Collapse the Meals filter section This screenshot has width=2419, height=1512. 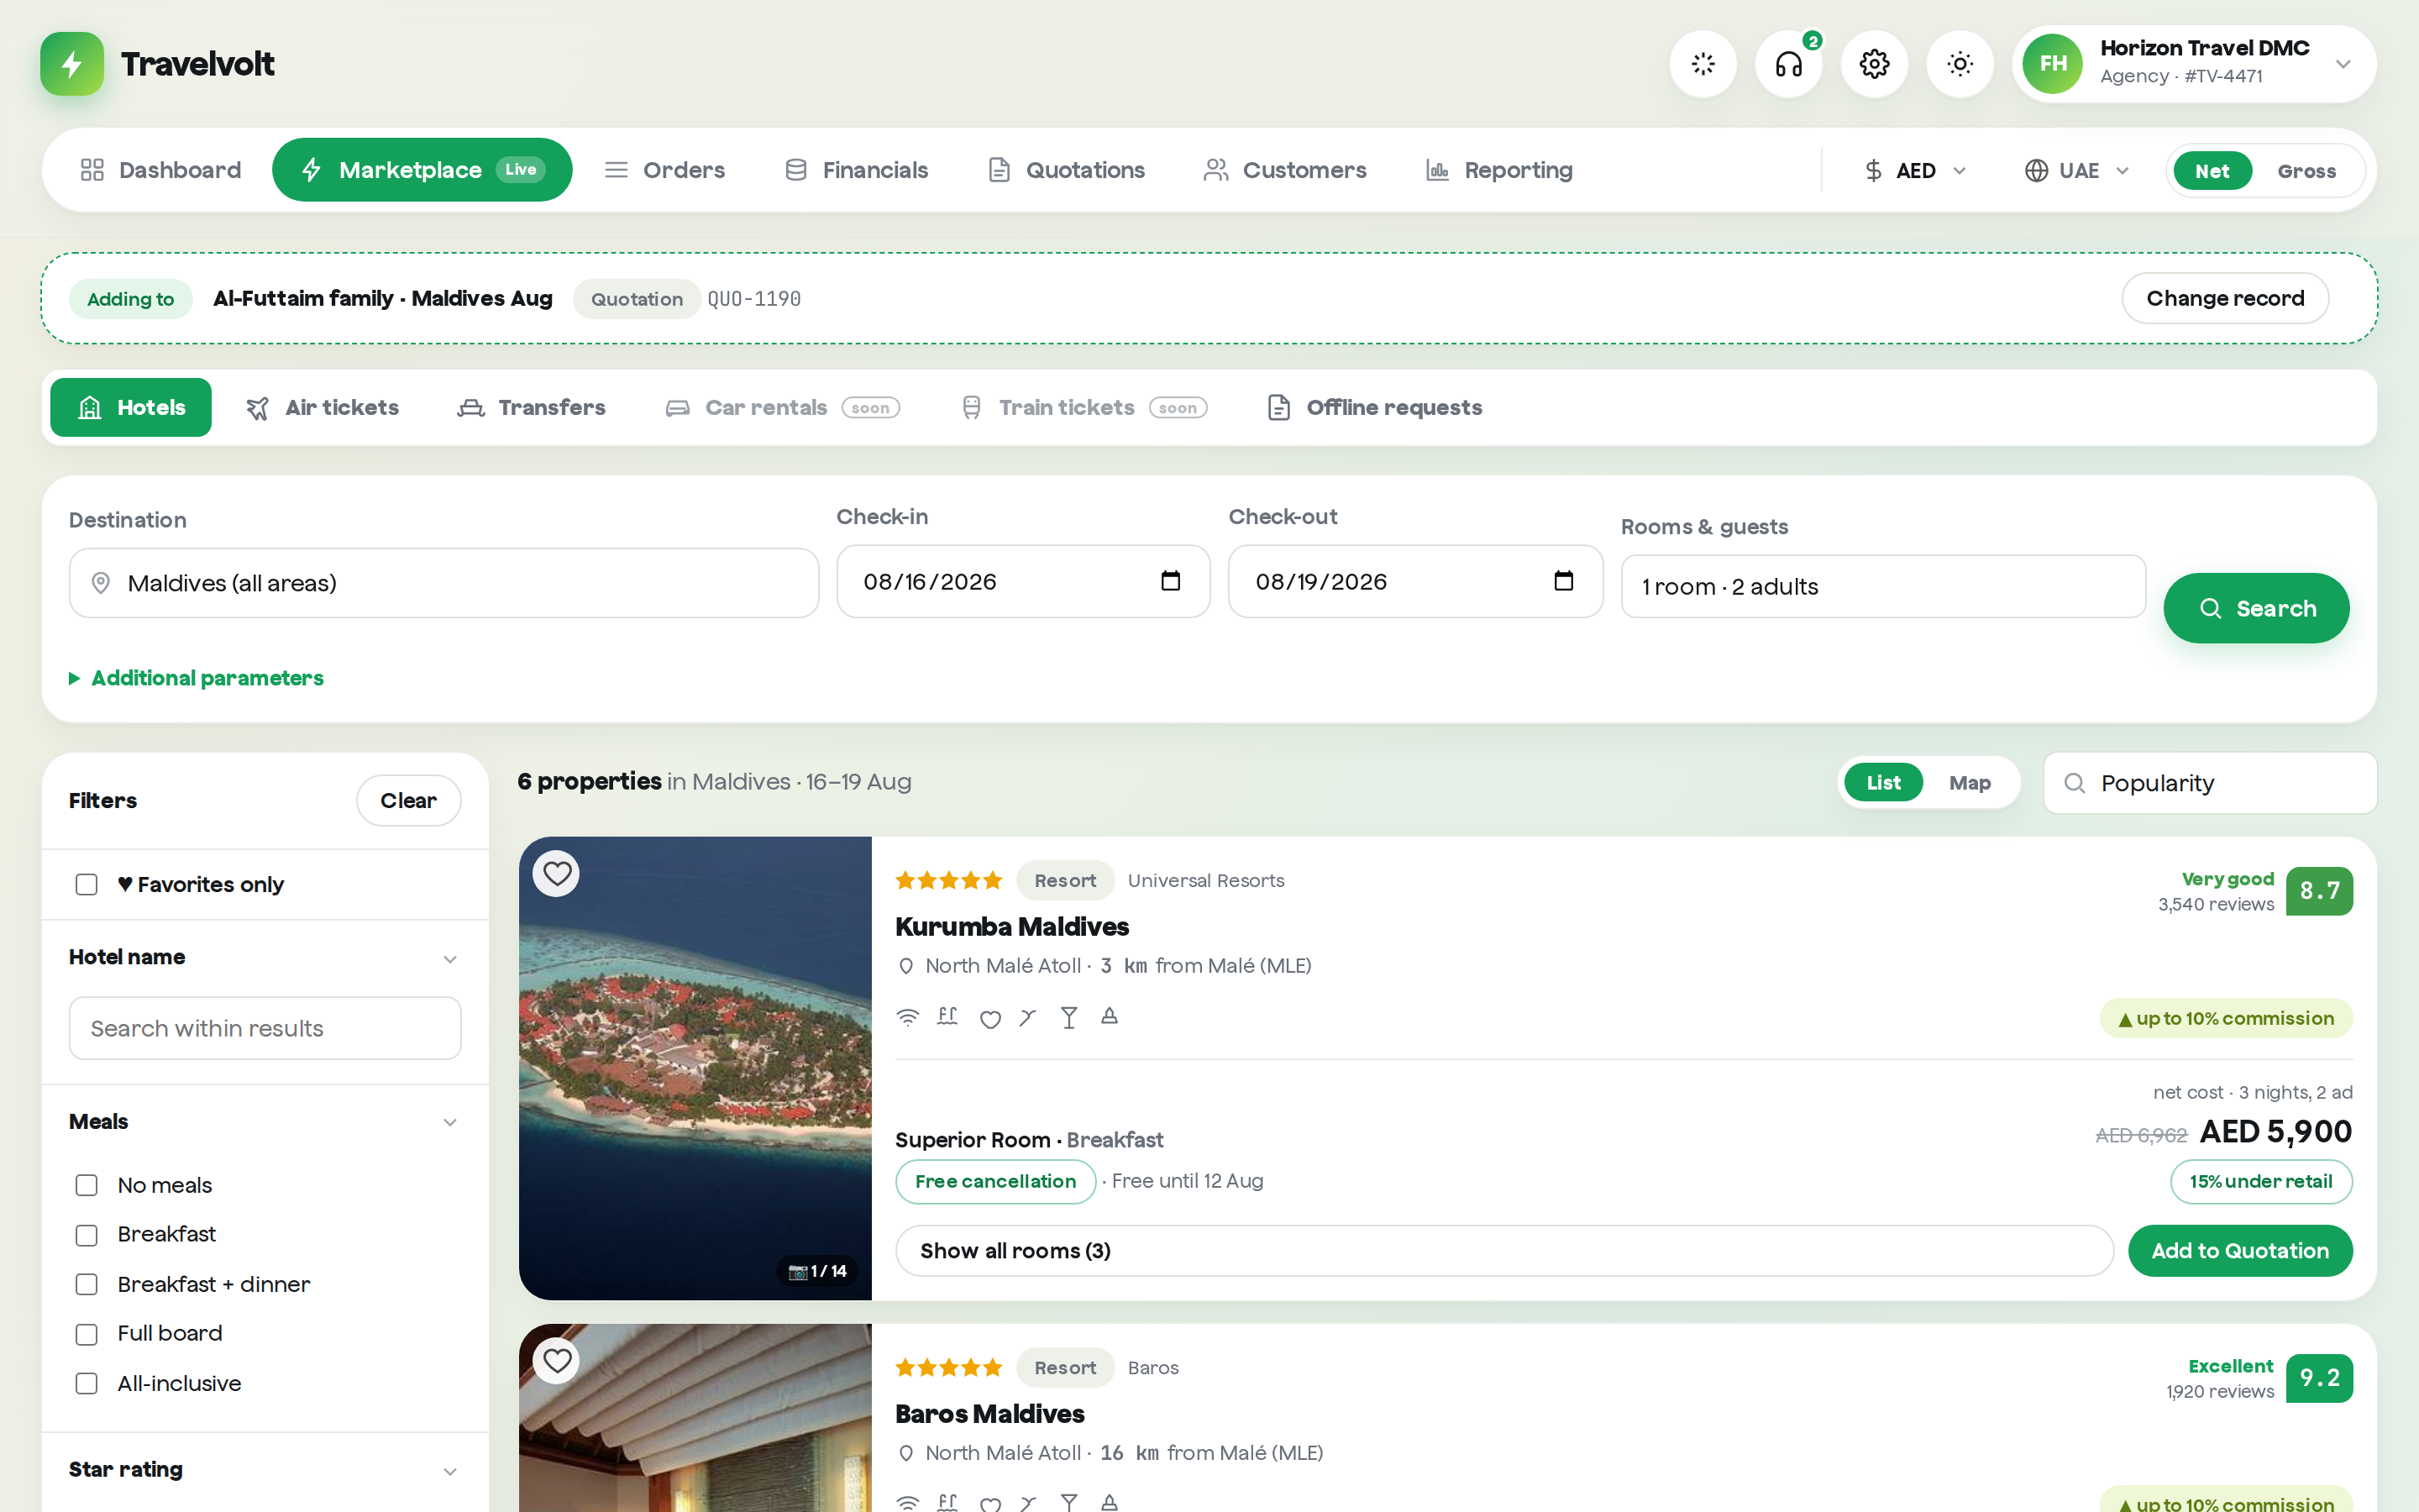click(264, 1122)
